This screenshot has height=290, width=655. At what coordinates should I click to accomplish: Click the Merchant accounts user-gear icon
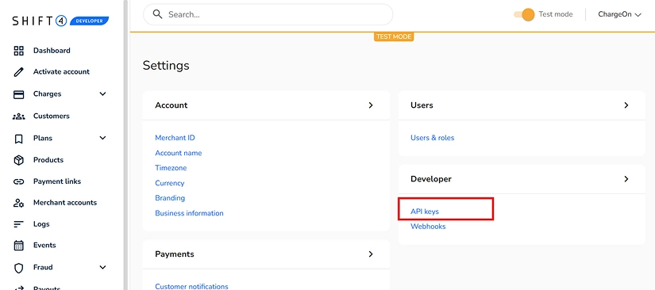19,203
